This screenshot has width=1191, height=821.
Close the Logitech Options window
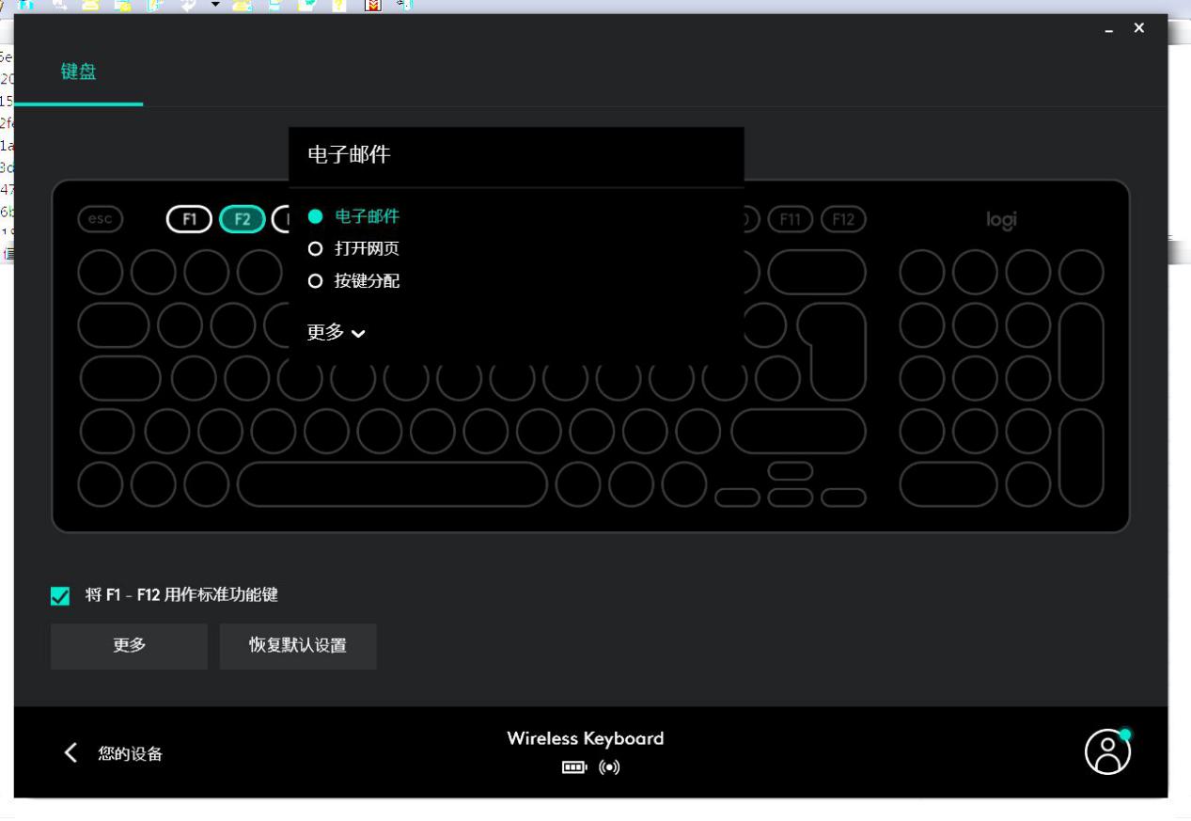[1139, 28]
